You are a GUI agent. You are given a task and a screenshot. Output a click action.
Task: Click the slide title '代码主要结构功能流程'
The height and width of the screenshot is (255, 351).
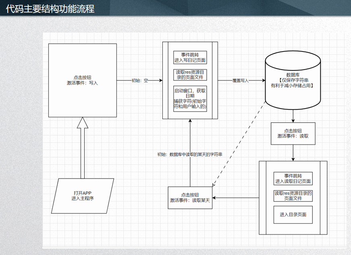(50, 8)
